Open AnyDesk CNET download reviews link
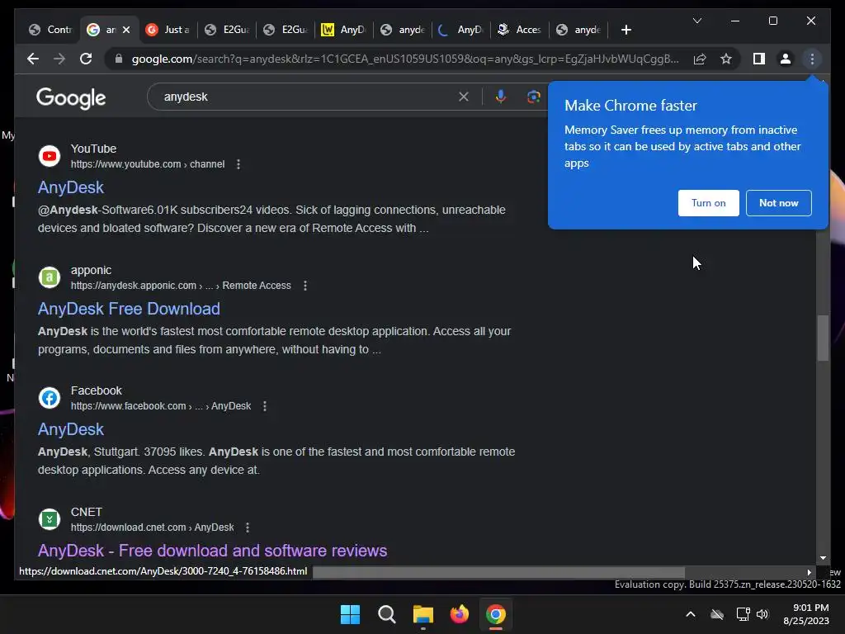 (x=212, y=551)
